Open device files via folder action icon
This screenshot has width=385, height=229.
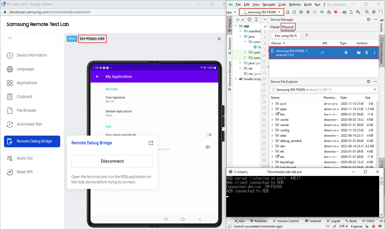point(359,53)
